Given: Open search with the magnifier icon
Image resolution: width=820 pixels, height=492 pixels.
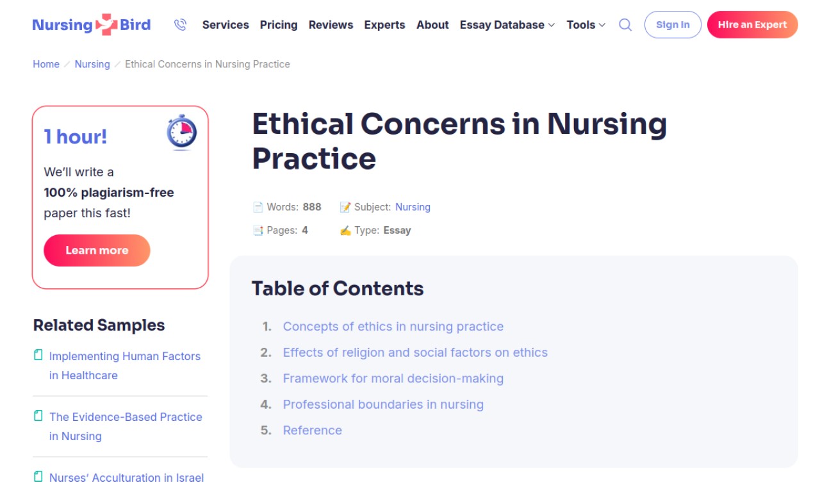Looking at the screenshot, I should [x=625, y=25].
